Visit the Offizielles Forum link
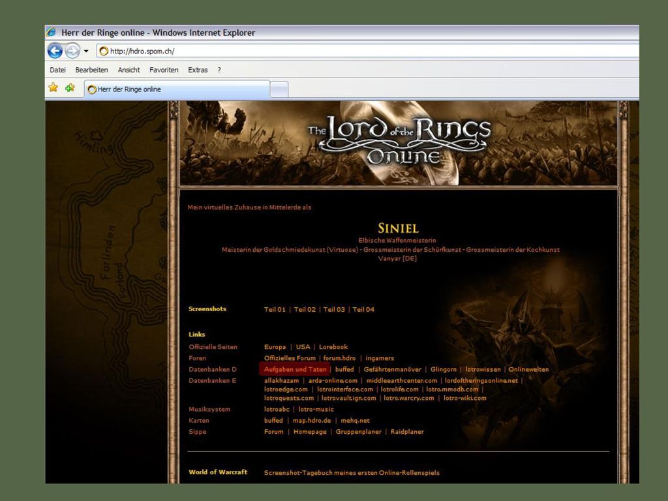This screenshot has height=501, width=668. [x=290, y=358]
